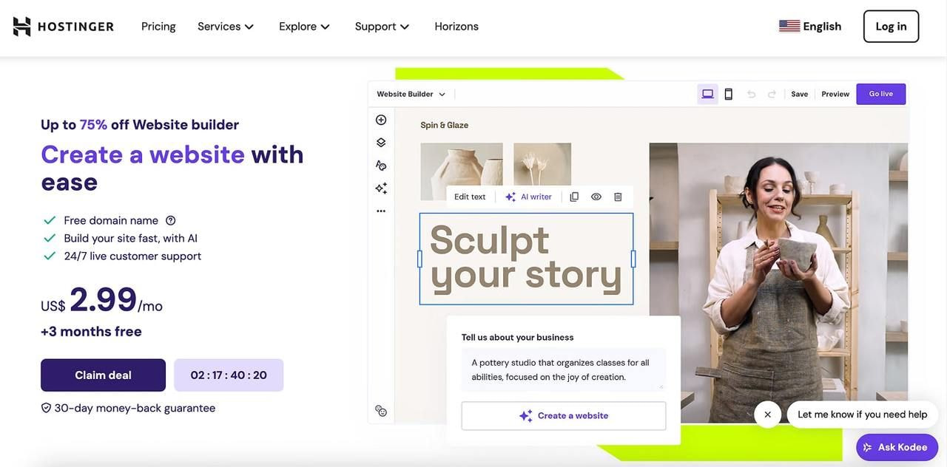This screenshot has width=947, height=467.
Task: Switch to desktop preview mode
Action: pos(707,94)
